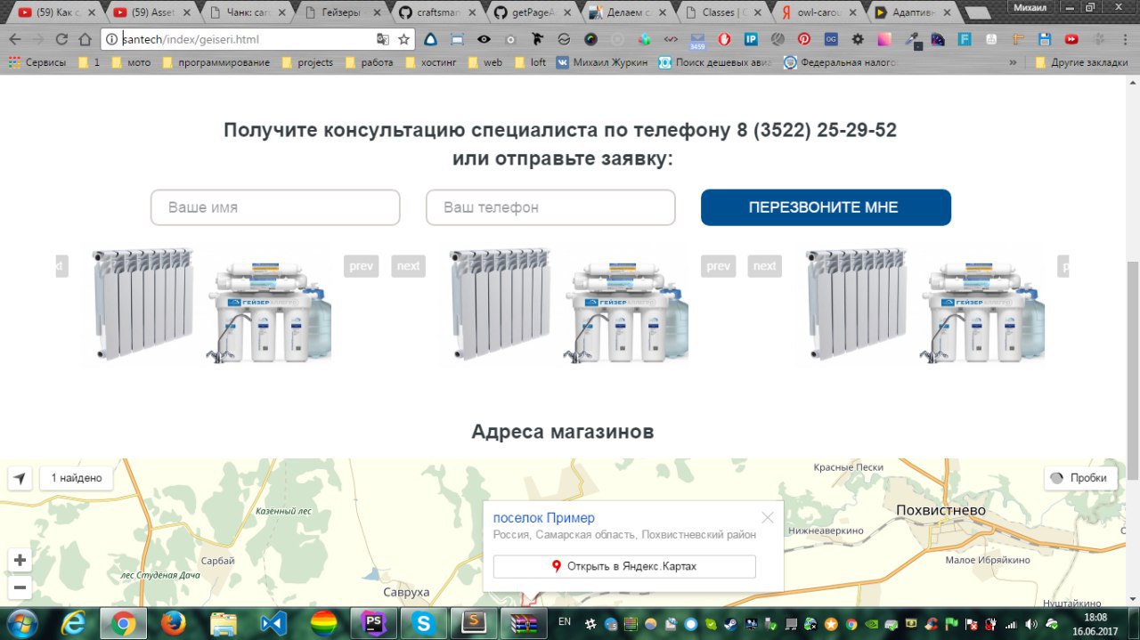Open Skype from the taskbar

point(424,622)
